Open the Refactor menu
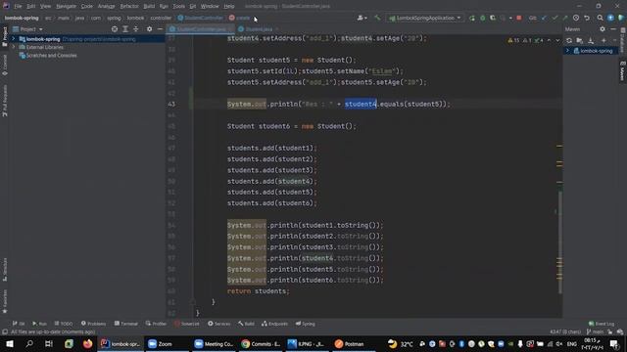 (x=129, y=6)
